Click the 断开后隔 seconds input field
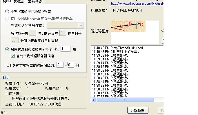Screen dimensions: 198x115 tap(63, 33)
